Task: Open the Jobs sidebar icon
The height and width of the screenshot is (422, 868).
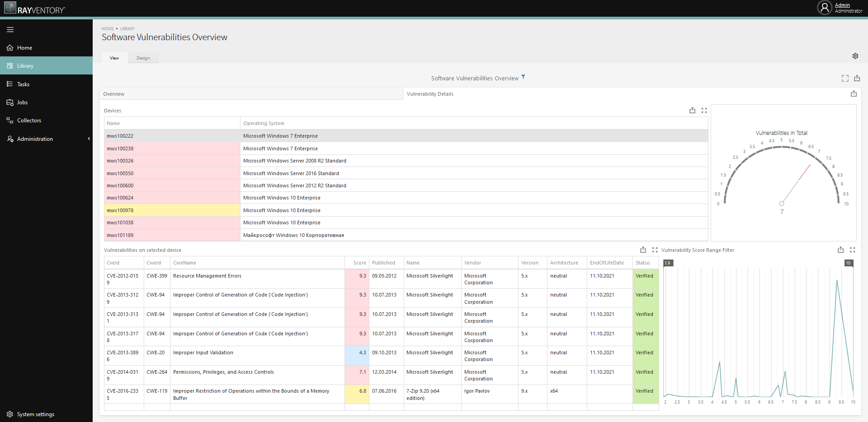Action: tap(9, 102)
